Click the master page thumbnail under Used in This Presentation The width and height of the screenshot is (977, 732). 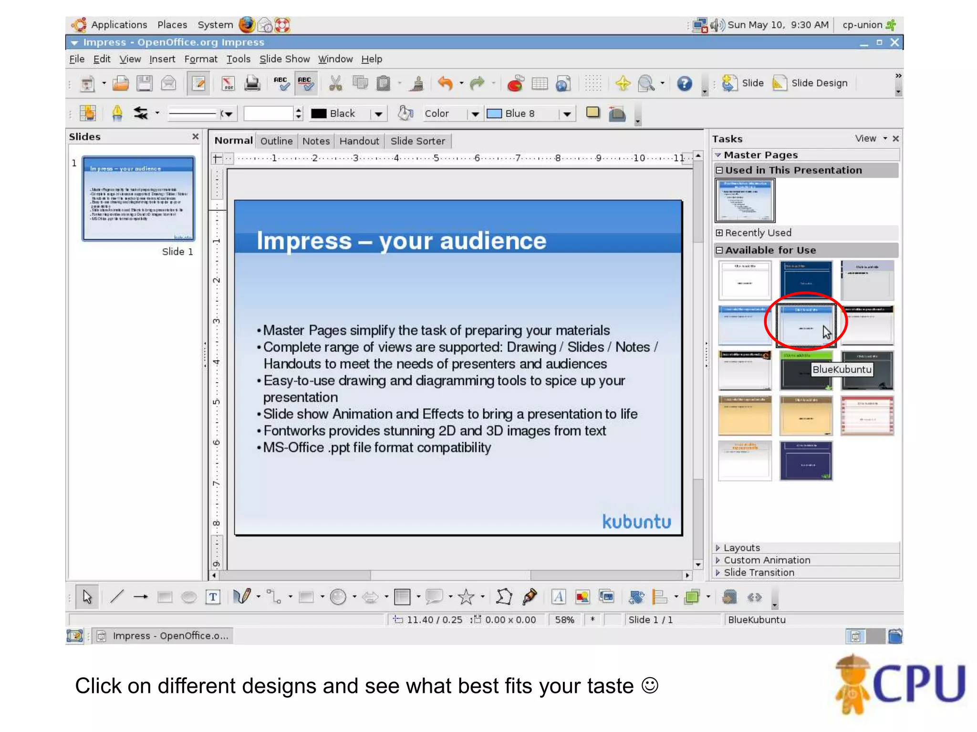point(745,201)
